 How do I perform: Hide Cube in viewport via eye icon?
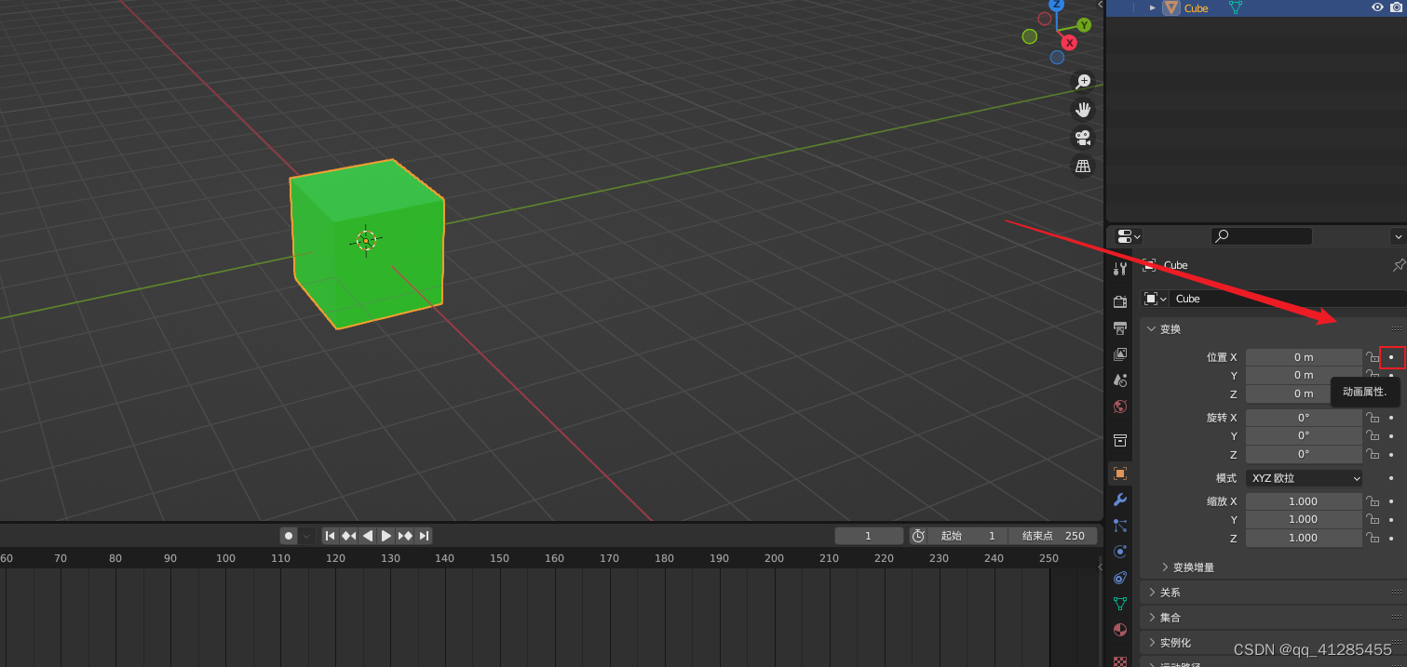tap(1377, 7)
